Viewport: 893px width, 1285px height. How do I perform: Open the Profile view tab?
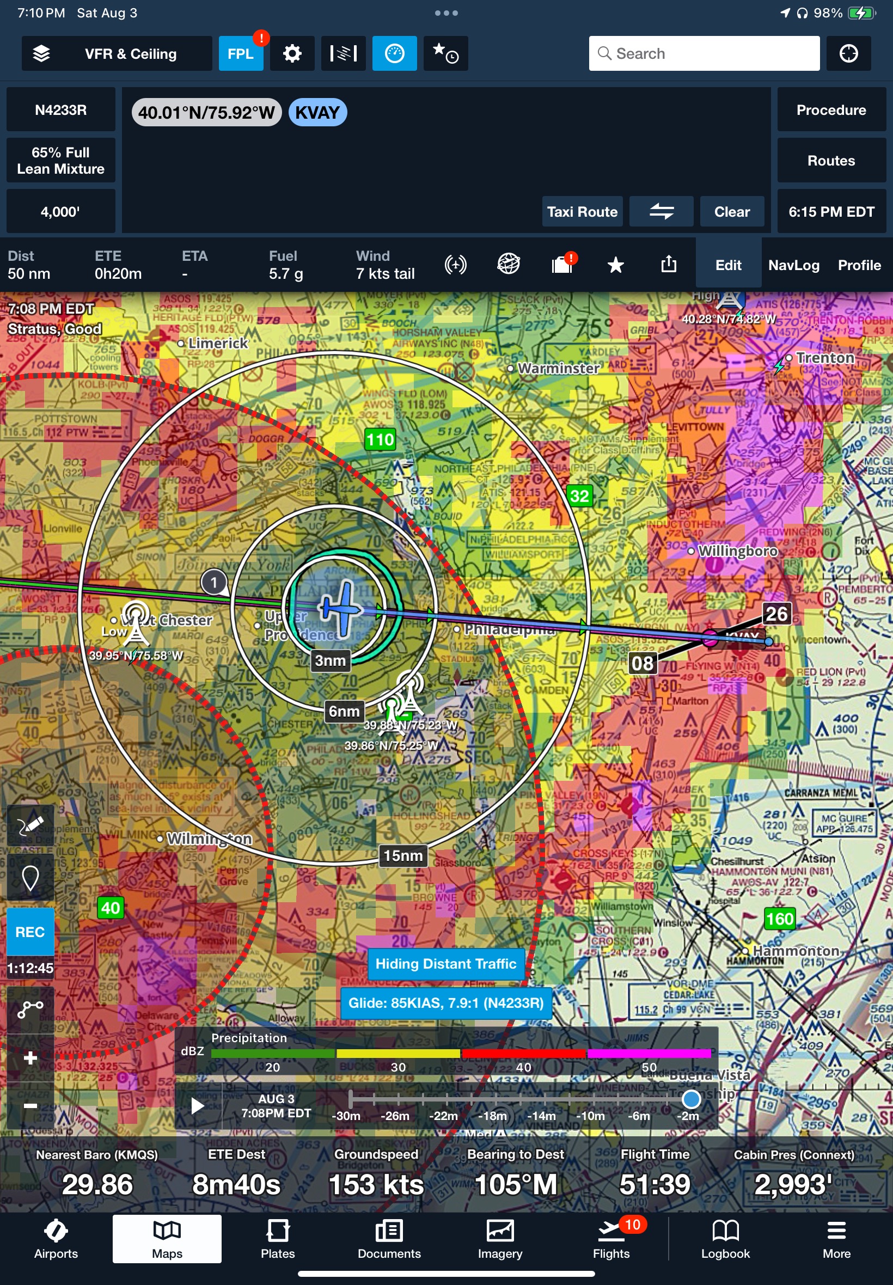(859, 265)
